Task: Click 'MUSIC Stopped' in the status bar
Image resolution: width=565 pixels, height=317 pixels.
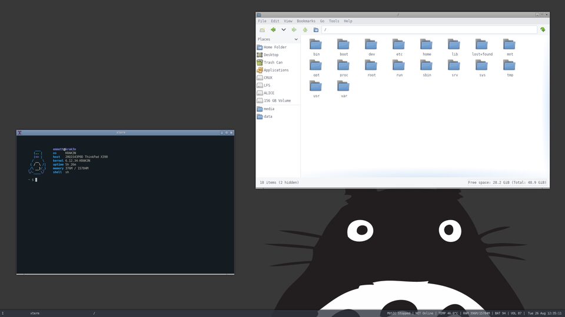Action: click(x=398, y=313)
